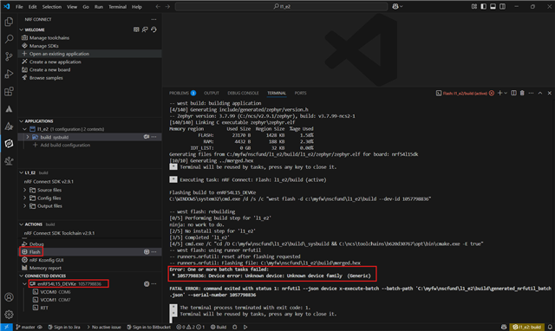Click Browse samples
Viewport: 555px width, 331px height.
point(46,78)
